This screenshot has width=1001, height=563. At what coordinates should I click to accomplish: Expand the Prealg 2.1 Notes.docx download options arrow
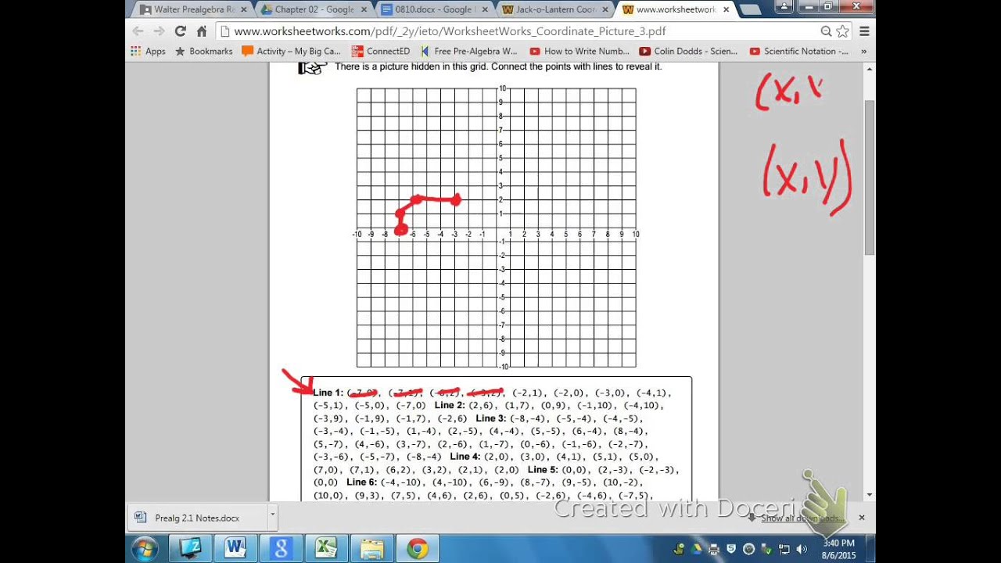tap(272, 516)
